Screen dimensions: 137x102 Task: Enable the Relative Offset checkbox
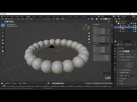tap(121, 60)
